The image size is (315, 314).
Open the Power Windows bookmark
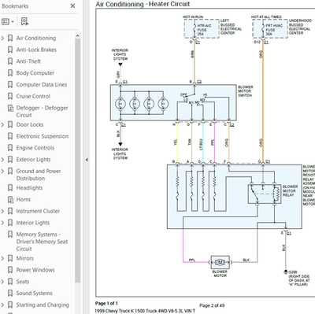pos(35,270)
